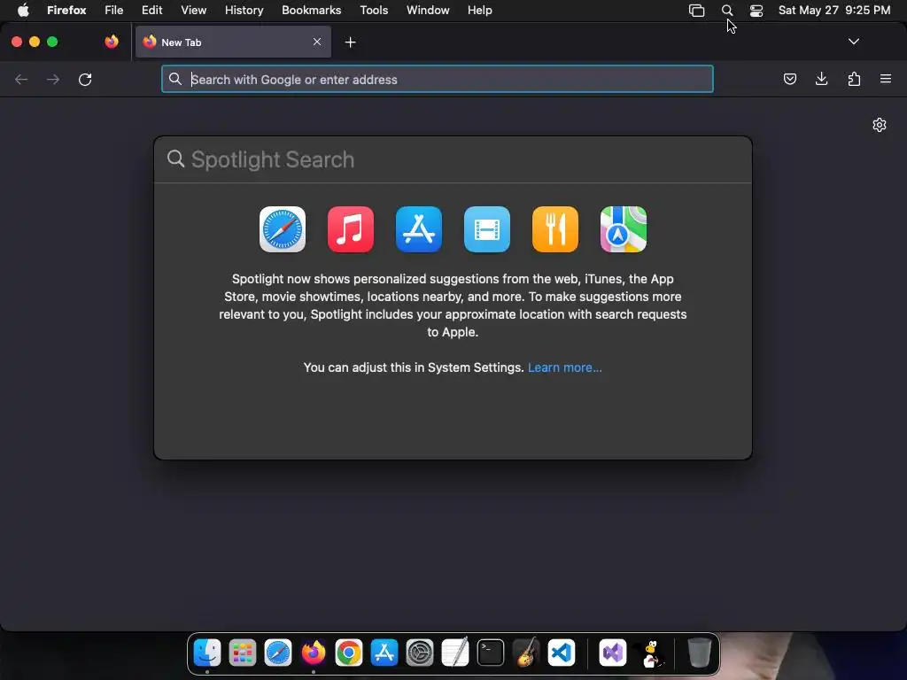Open the Bookmarks menu
The image size is (907, 680).
point(311,11)
